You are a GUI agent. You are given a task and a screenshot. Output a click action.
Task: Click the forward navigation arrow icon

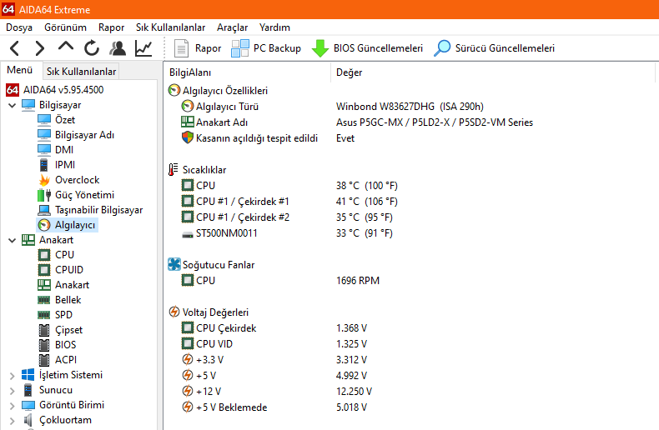click(40, 48)
